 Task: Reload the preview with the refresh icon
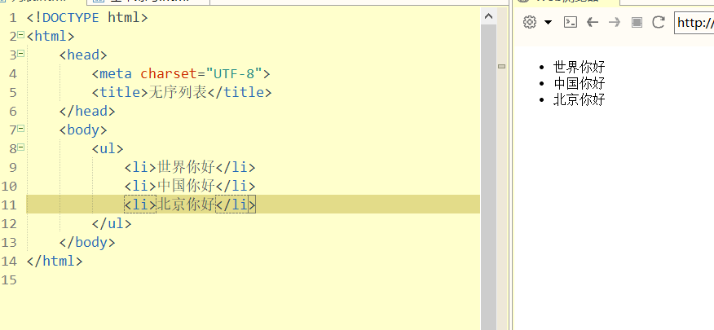click(659, 22)
